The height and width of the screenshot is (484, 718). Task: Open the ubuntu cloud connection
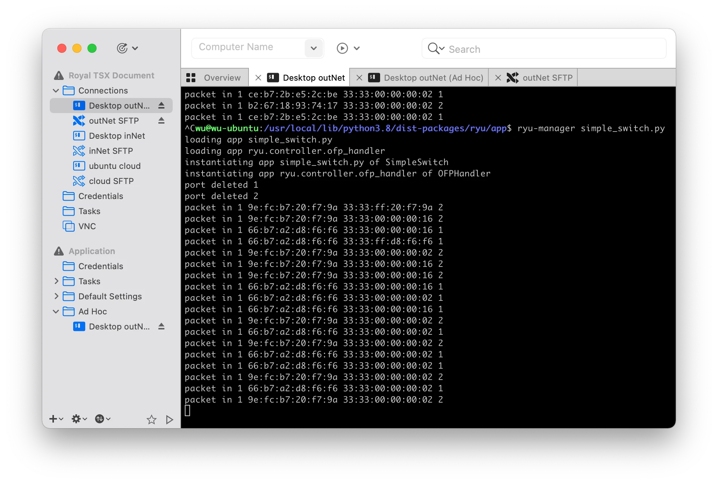click(115, 166)
